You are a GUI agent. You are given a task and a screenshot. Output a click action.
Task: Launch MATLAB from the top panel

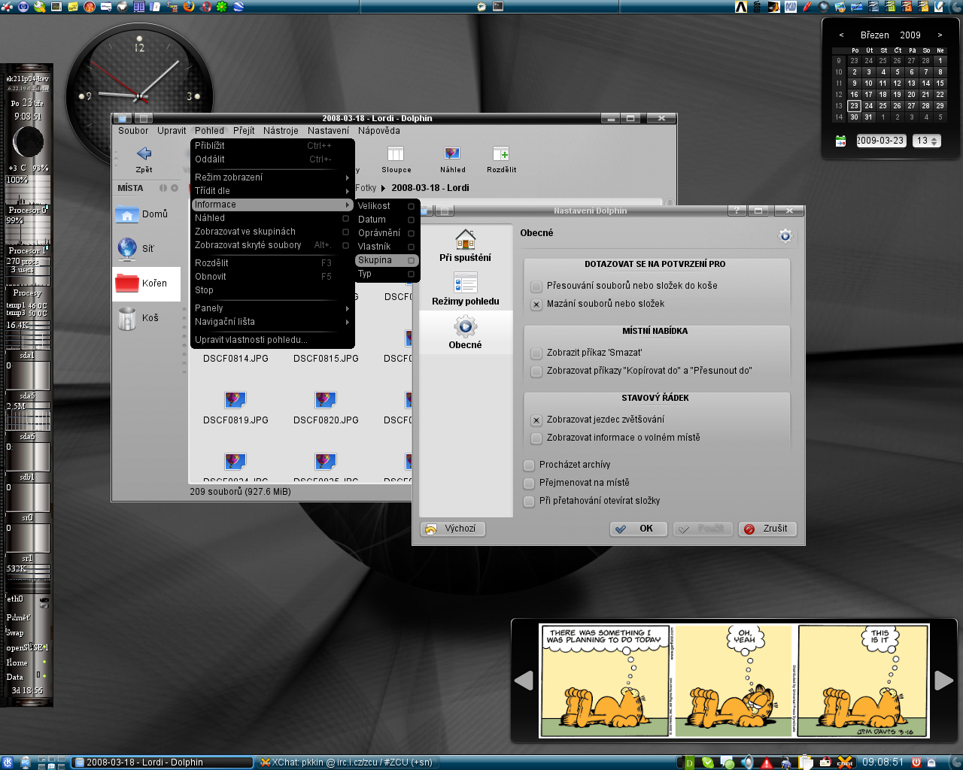click(x=774, y=7)
